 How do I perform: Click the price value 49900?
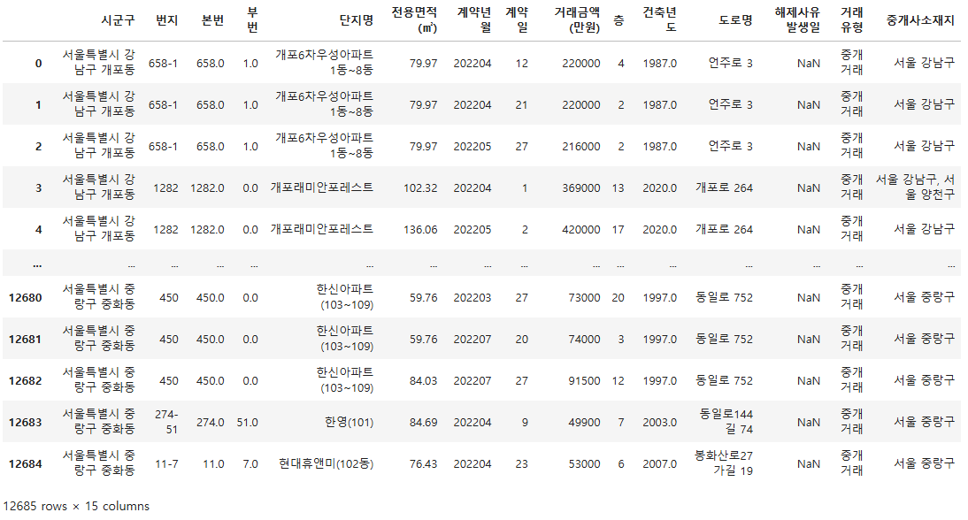click(585, 423)
